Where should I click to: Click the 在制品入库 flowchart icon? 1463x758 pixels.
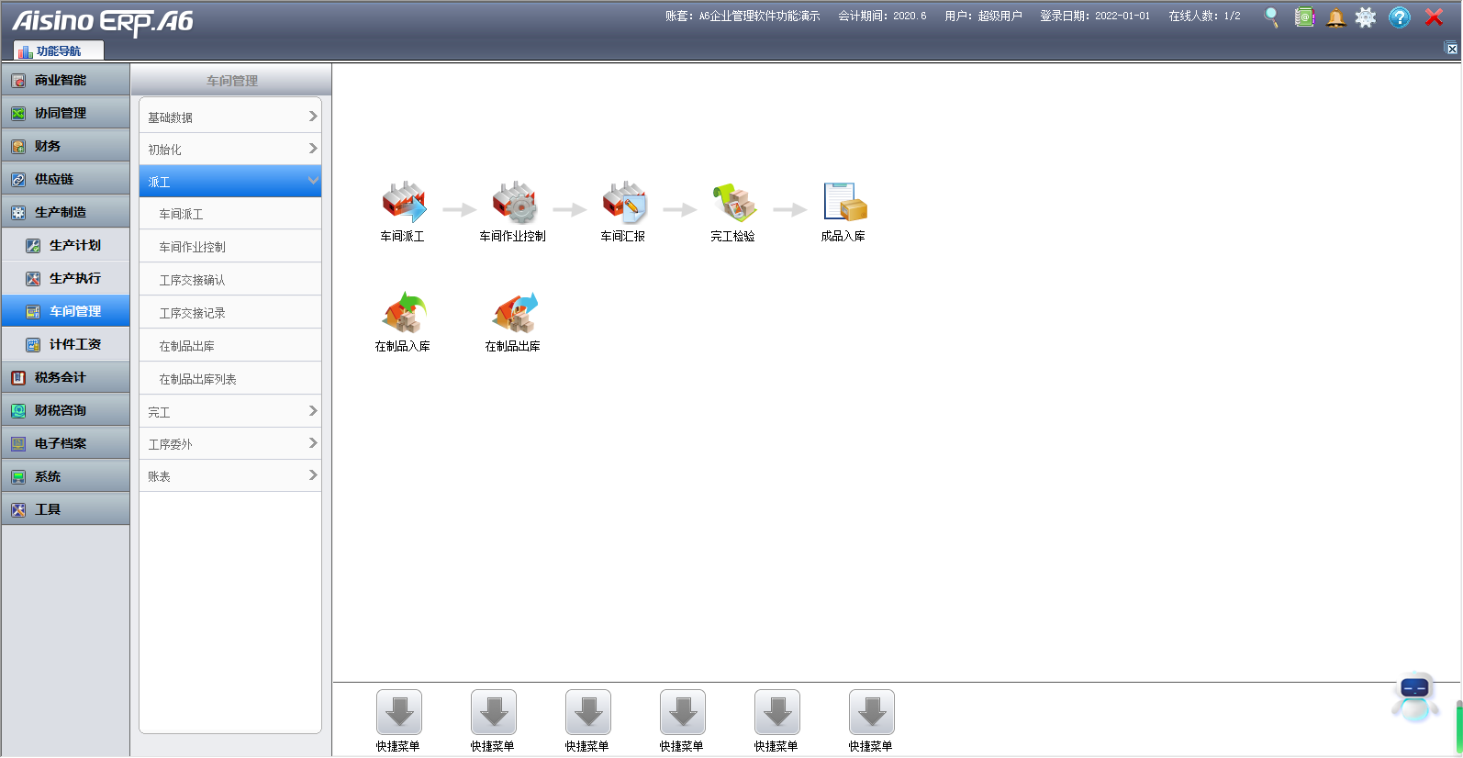coord(403,313)
